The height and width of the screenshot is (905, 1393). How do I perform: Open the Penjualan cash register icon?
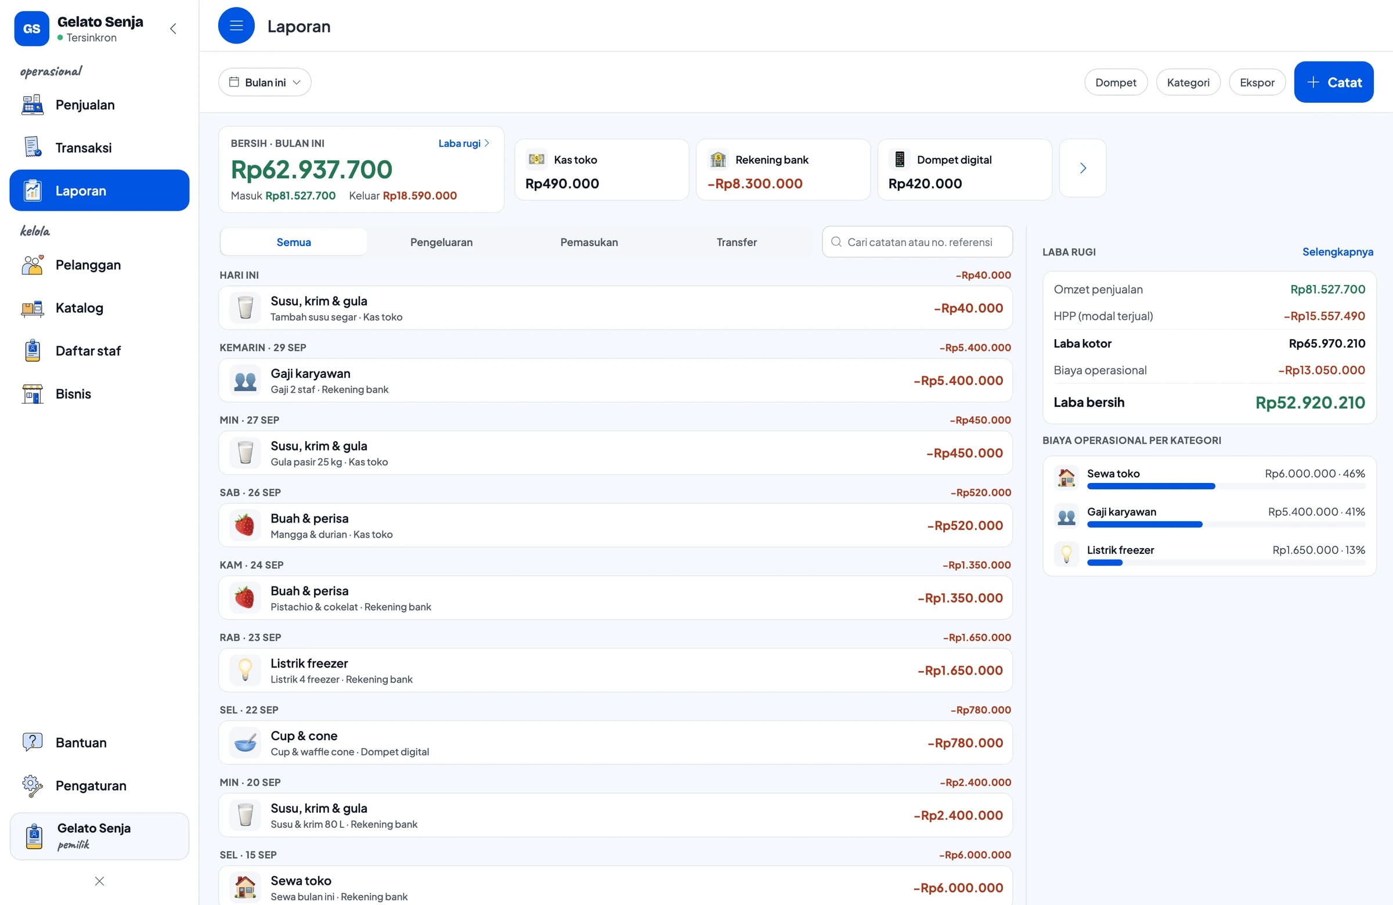32,105
